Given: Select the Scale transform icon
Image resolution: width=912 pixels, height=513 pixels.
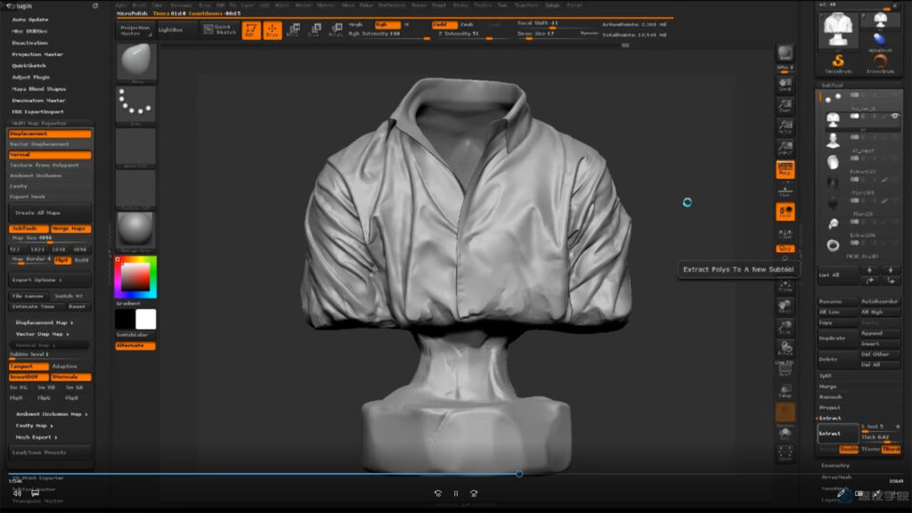Looking at the screenshot, I should (x=314, y=30).
